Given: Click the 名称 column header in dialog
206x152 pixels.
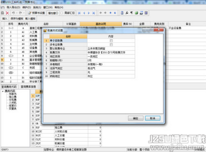Looking at the screenshot, I should pyautogui.click(x=68, y=36).
